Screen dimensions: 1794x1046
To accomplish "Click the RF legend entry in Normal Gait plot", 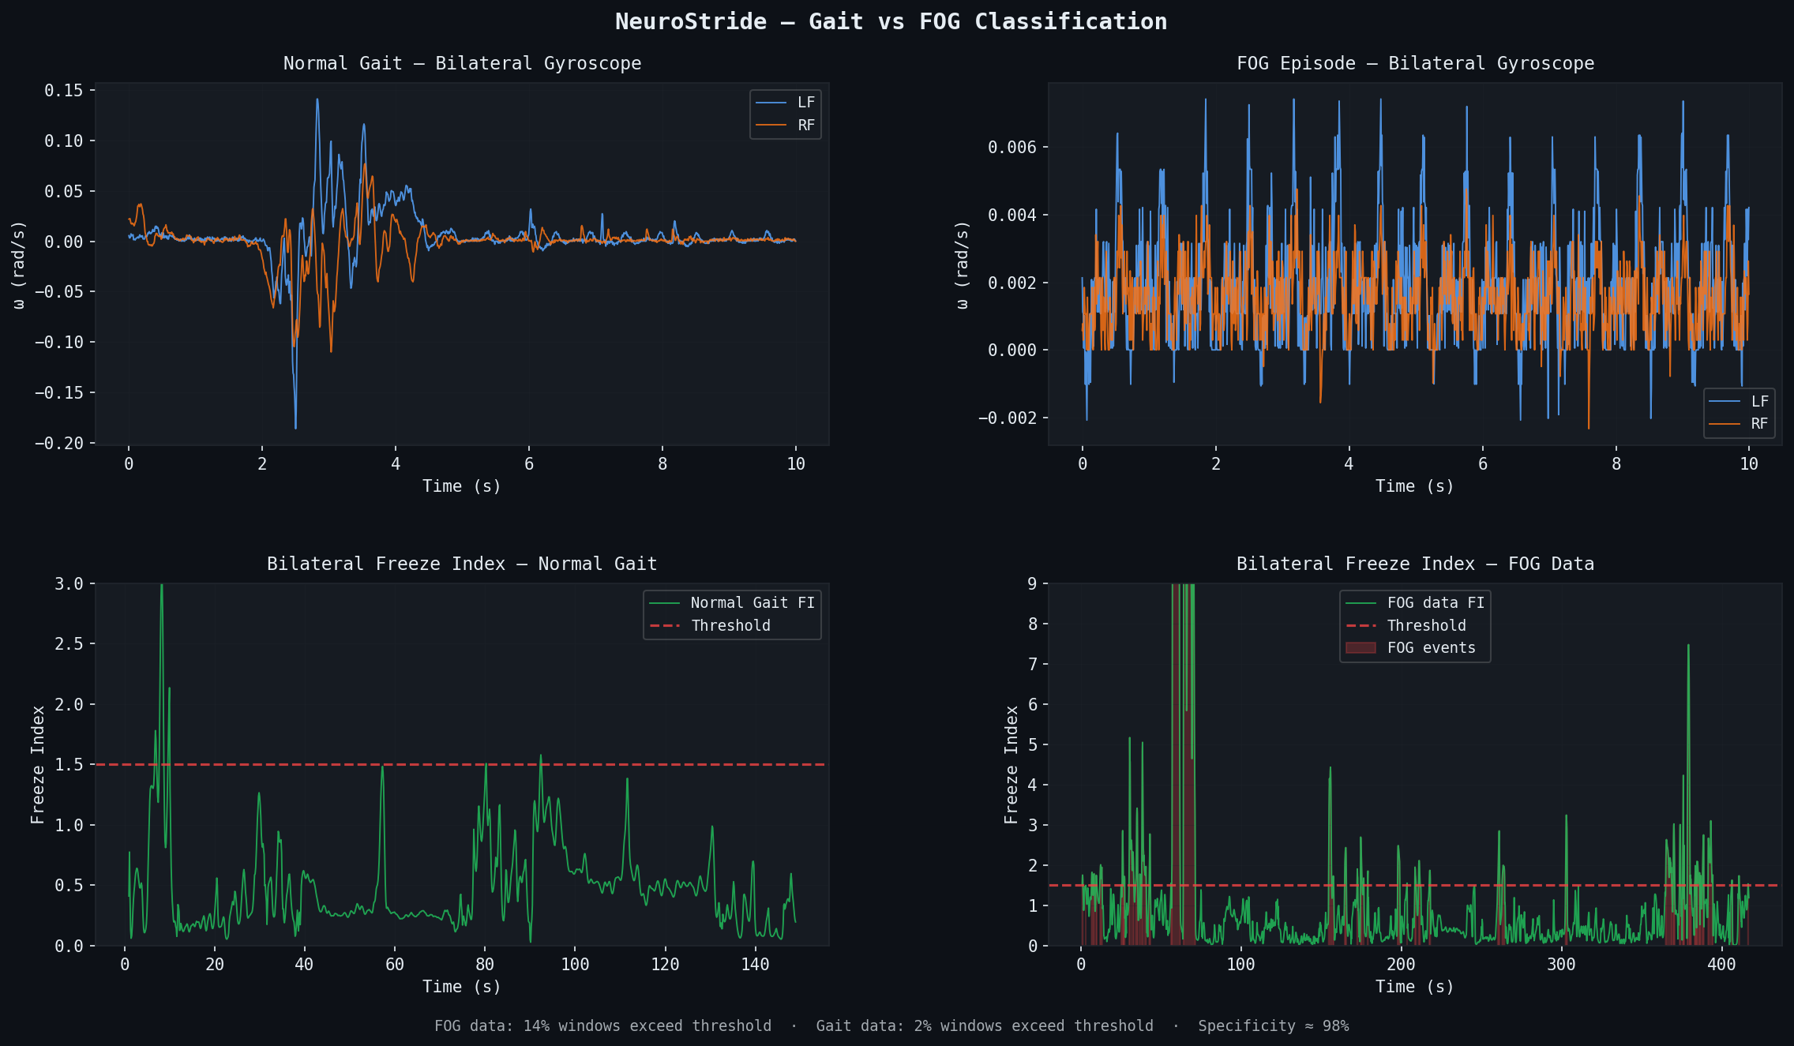I will [805, 126].
